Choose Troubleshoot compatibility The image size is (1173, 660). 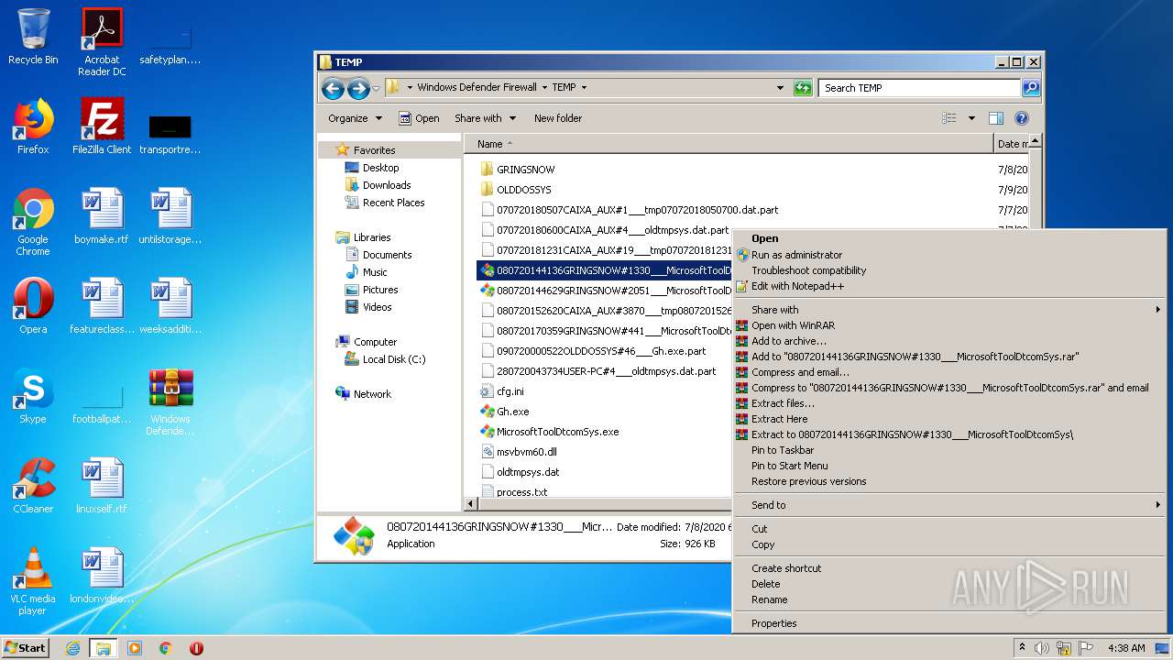point(949,270)
